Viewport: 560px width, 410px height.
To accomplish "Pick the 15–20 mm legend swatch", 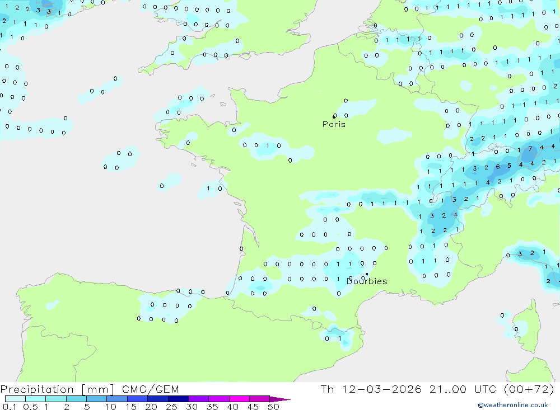I will click(138, 399).
